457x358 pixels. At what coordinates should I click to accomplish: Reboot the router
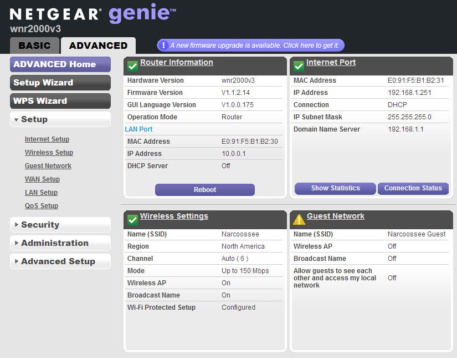point(205,190)
